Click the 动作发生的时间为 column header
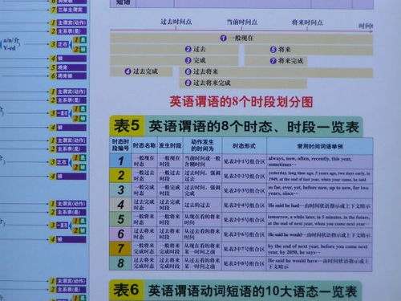Image resolution: width=401 pixels, height=301 pixels. [202, 145]
